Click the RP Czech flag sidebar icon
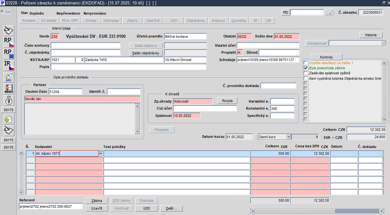The image size is (390, 215). (x=9, y=42)
